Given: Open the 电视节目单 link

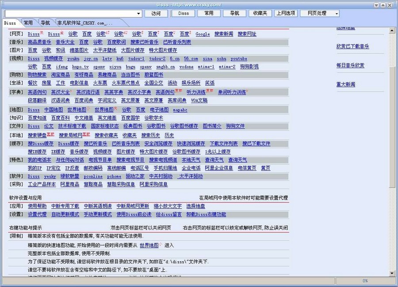Looking at the screenshot, I should [100, 160].
